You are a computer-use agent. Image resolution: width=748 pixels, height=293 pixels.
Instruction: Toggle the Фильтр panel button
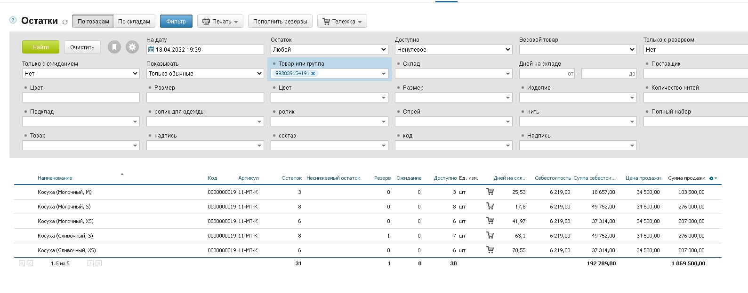tap(176, 21)
